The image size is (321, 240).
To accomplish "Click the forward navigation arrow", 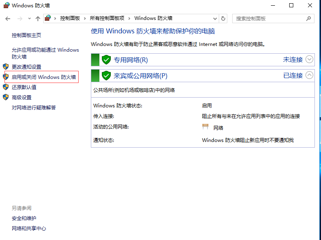I will [20, 19].
